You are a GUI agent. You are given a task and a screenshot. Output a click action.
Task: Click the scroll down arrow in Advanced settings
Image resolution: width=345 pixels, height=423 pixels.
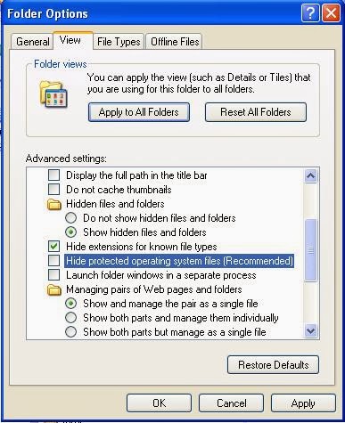pyautogui.click(x=310, y=330)
